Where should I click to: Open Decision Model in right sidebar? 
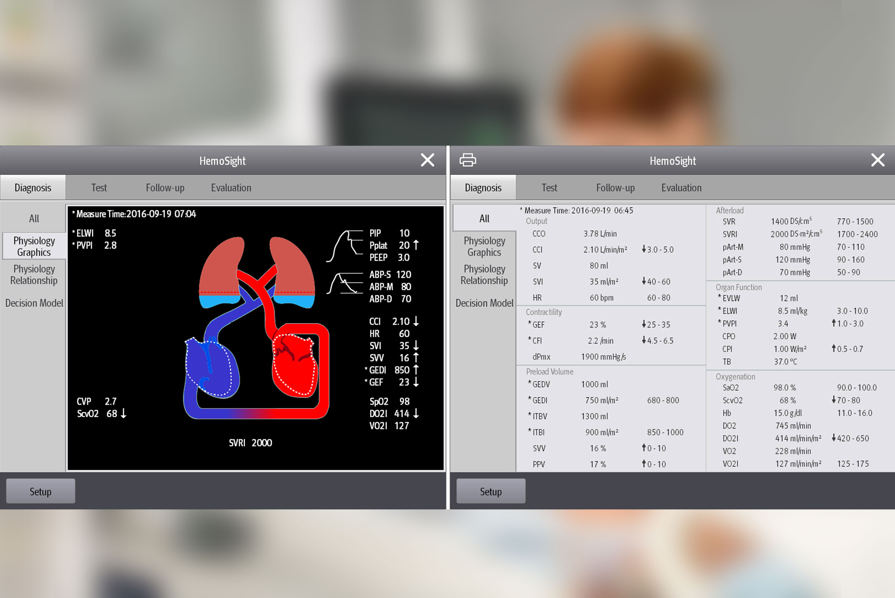click(484, 303)
